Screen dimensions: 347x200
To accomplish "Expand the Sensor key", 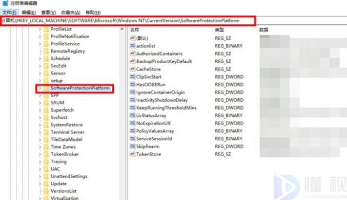I will [40, 73].
